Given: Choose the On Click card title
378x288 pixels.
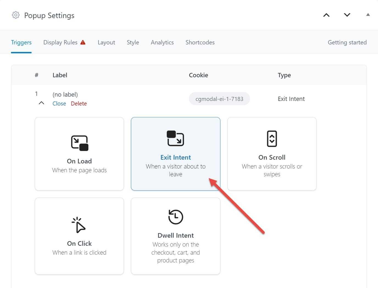Looking at the screenshot, I should click(79, 244).
